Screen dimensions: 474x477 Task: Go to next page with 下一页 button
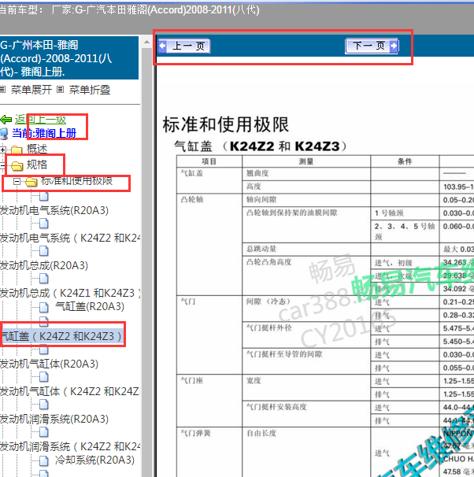click(372, 46)
